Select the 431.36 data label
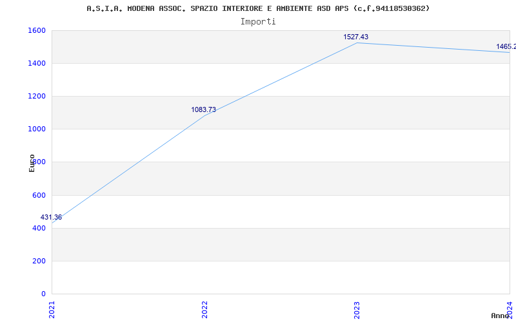 (51, 217)
